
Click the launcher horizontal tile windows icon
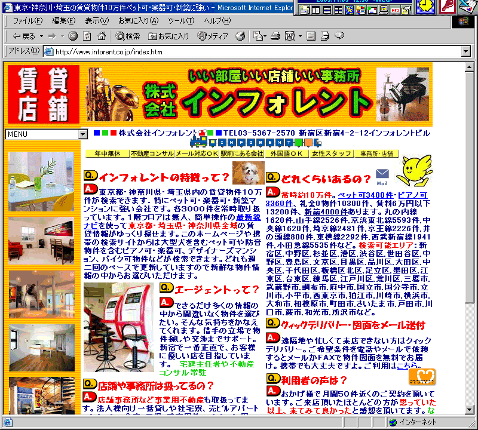pos(327,10)
